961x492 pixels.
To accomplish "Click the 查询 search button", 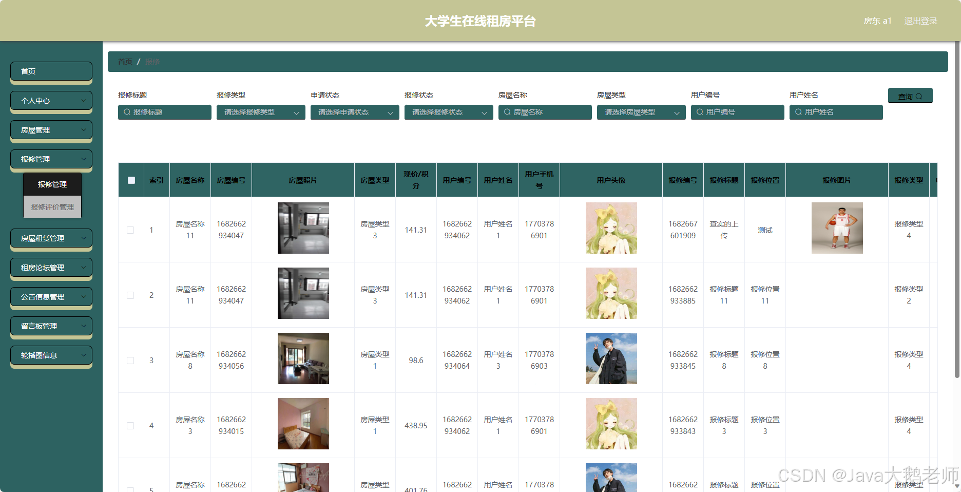I will click(910, 96).
